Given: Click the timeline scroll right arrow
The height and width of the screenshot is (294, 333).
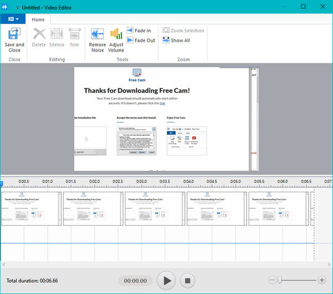Looking at the screenshot, I should point(329,265).
